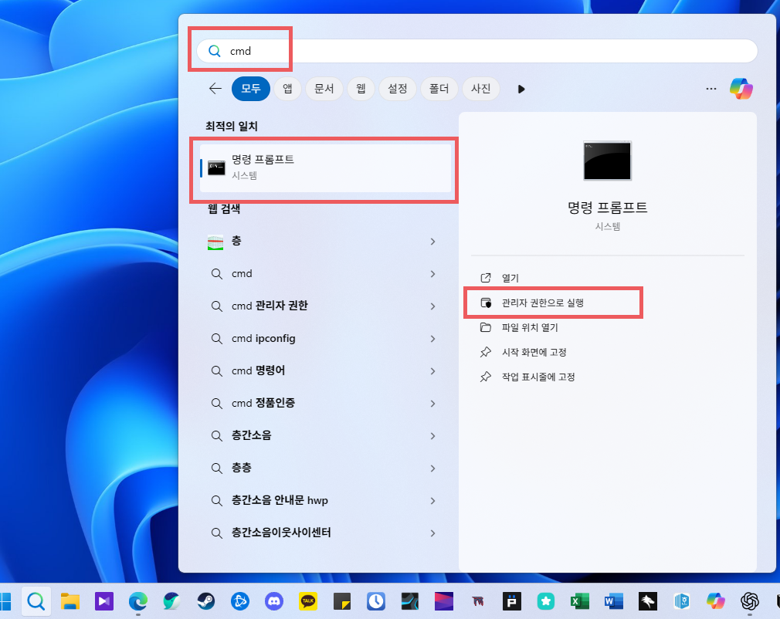Expand the 층층 chevron
This screenshot has height=619, width=780.
432,468
